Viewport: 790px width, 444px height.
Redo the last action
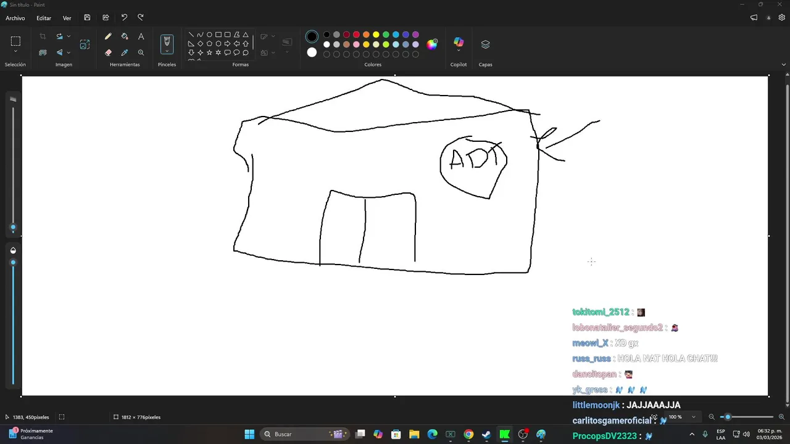pos(141,18)
